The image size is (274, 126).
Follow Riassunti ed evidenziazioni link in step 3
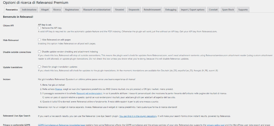click(x=89, y=93)
